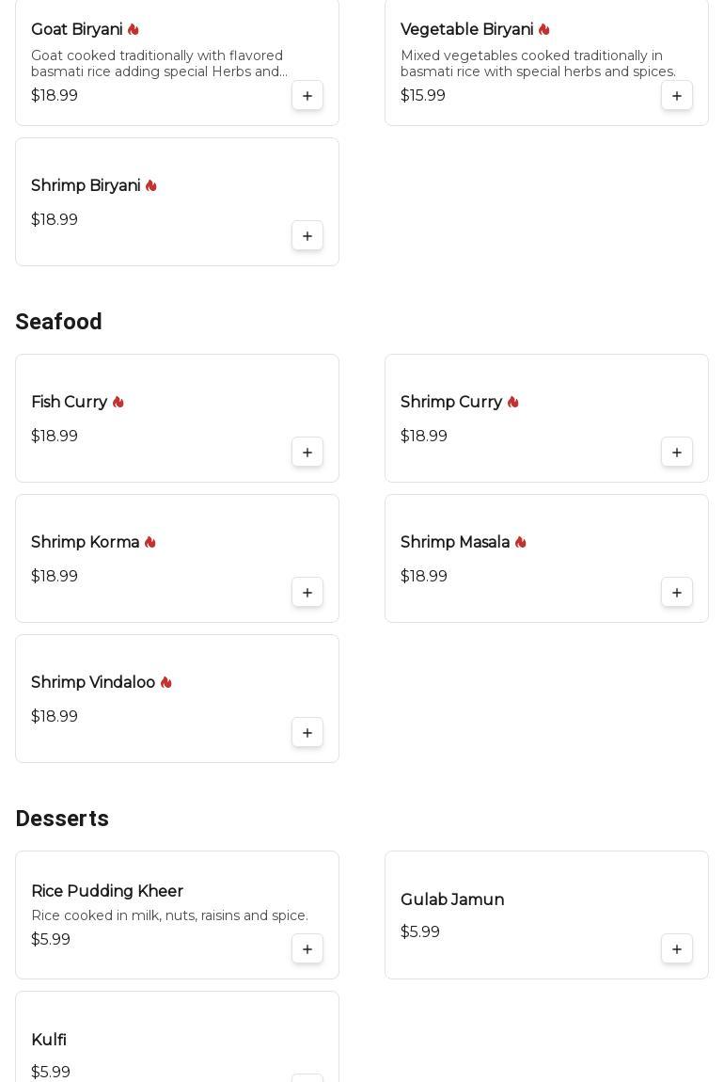Add Rice Pudding Kheer to order
Screen dimensions: 724x1082
[307, 949]
